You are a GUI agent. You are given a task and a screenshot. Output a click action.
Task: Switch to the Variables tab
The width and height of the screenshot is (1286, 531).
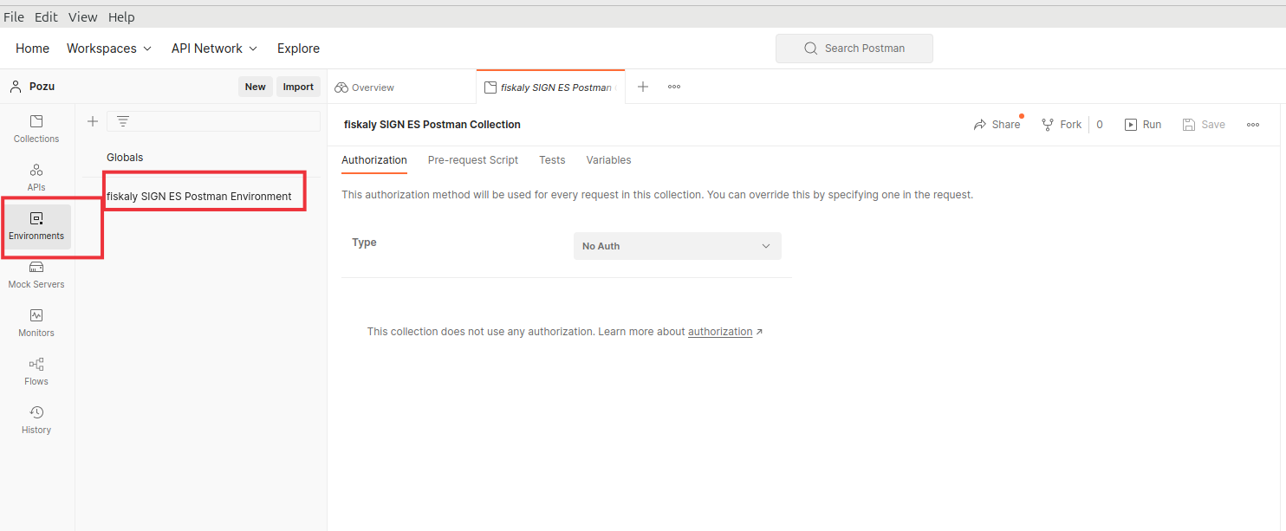tap(608, 160)
